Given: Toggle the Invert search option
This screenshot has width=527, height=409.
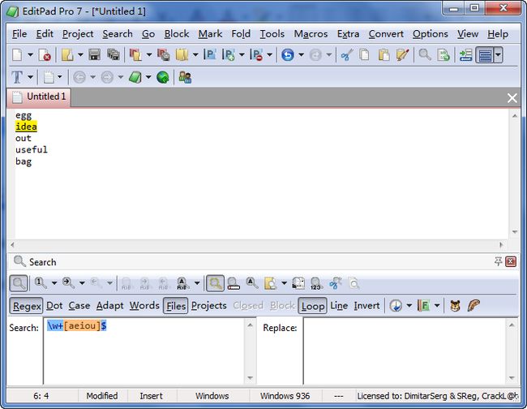Looking at the screenshot, I should [x=366, y=305].
